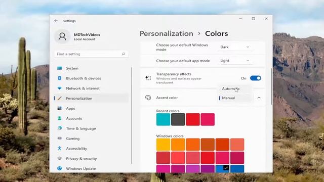The image size is (324, 182).
Task: Click the Find a setting search box
Action: pos(91,54)
